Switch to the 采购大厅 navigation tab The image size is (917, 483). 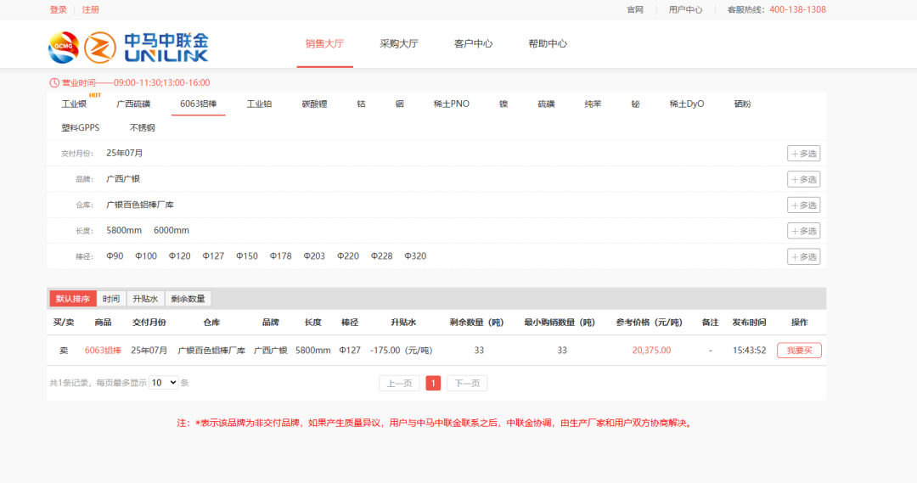[x=399, y=43]
